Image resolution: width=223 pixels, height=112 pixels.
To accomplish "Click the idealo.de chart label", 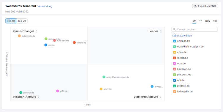I will pyautogui.click(x=81, y=43).
